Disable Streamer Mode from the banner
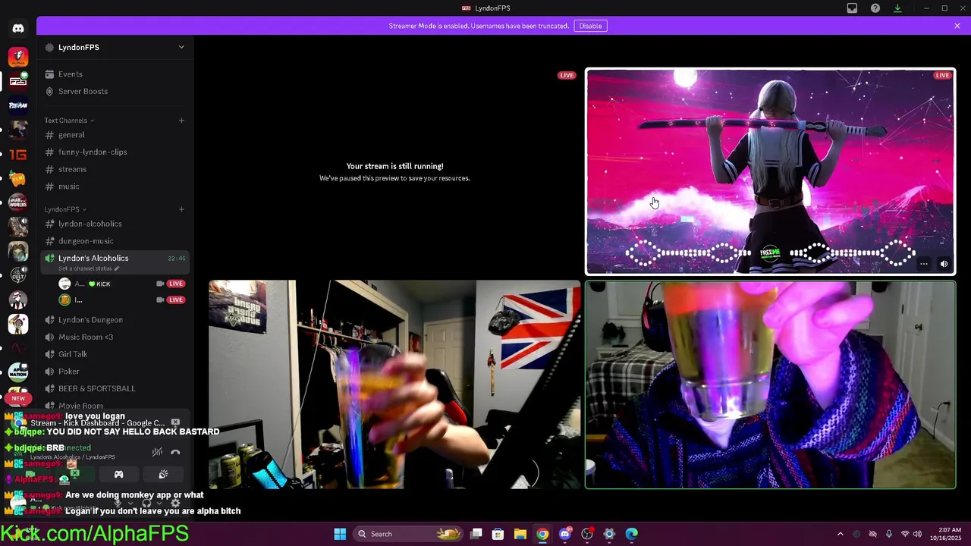Image resolution: width=971 pixels, height=546 pixels. [x=590, y=26]
